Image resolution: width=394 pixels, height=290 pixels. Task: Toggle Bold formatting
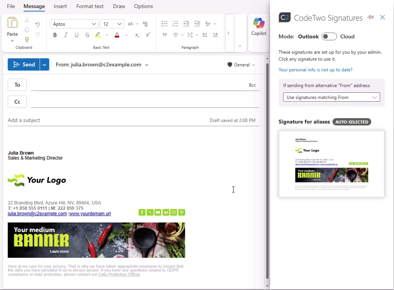(x=55, y=35)
